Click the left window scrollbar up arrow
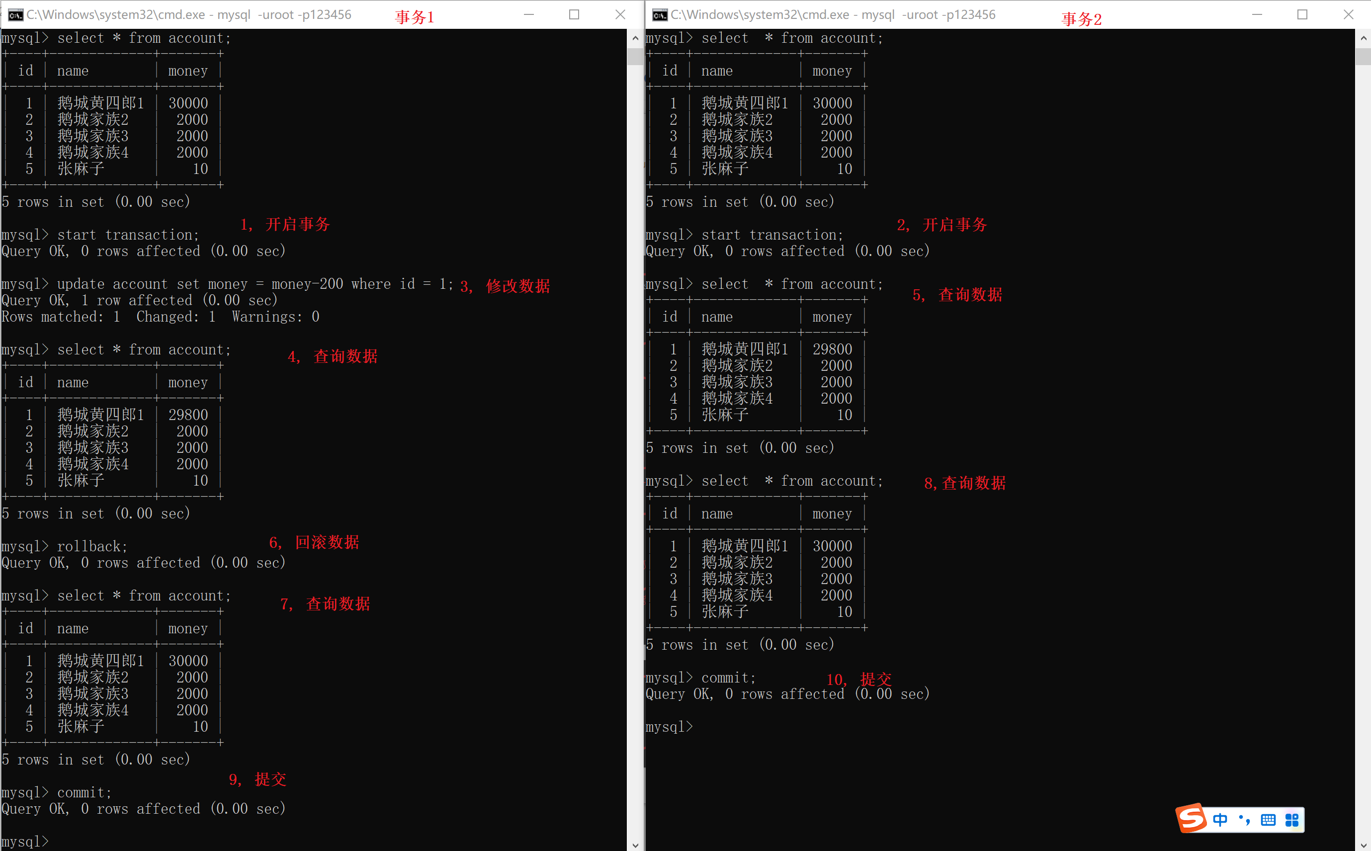Viewport: 1371px width, 851px height. tap(635, 38)
